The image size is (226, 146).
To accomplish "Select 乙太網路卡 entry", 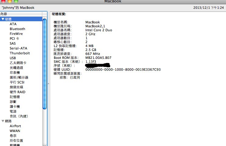I will pyautogui.click(x=18, y=63).
